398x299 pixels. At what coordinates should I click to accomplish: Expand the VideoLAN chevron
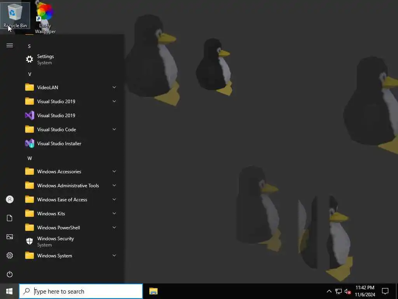[x=114, y=87]
